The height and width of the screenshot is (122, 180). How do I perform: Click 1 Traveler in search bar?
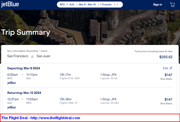click(106, 5)
